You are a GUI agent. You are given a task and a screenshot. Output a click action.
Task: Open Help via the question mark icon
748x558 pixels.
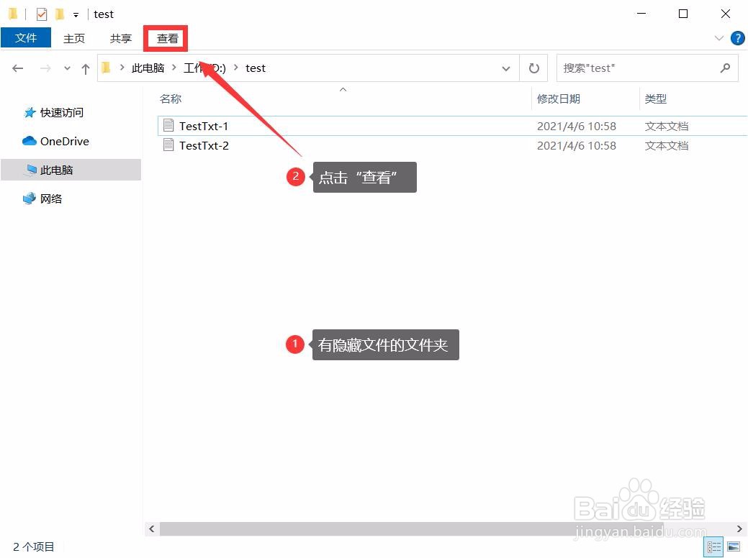click(x=737, y=38)
